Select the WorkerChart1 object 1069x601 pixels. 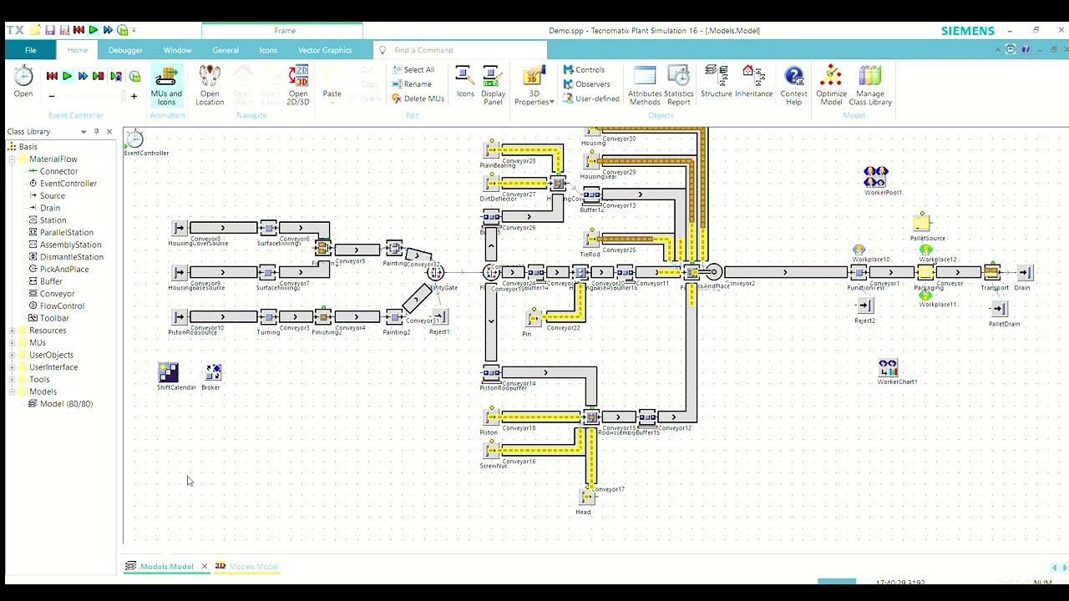tap(888, 367)
